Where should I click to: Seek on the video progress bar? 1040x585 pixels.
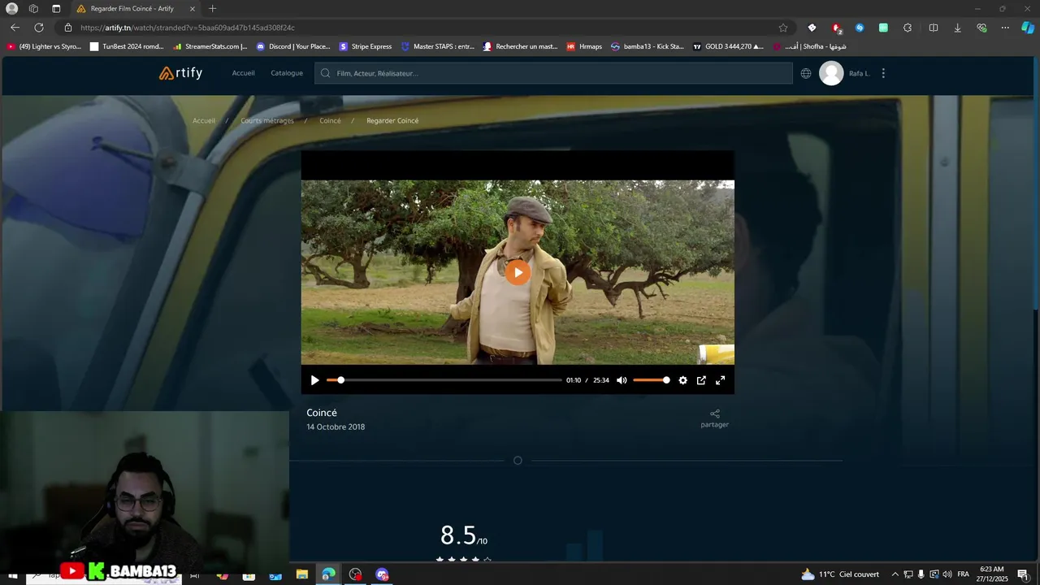tap(444, 380)
